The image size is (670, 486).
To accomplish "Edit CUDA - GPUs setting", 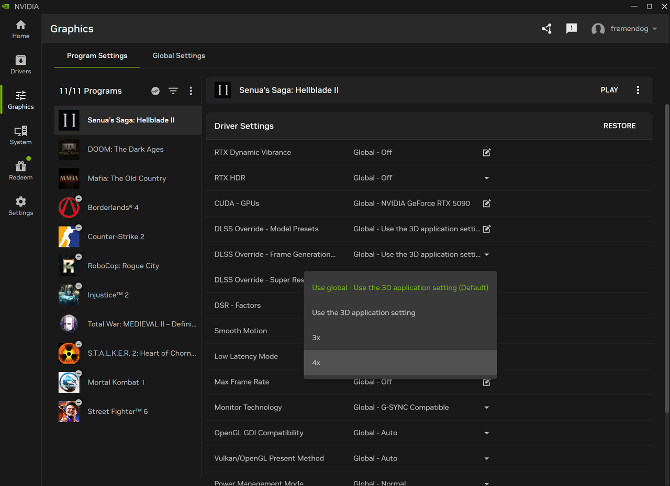I will click(487, 203).
